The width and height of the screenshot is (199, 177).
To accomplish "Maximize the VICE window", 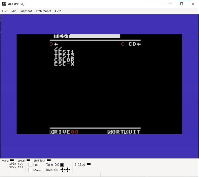I will pos(182,4).
